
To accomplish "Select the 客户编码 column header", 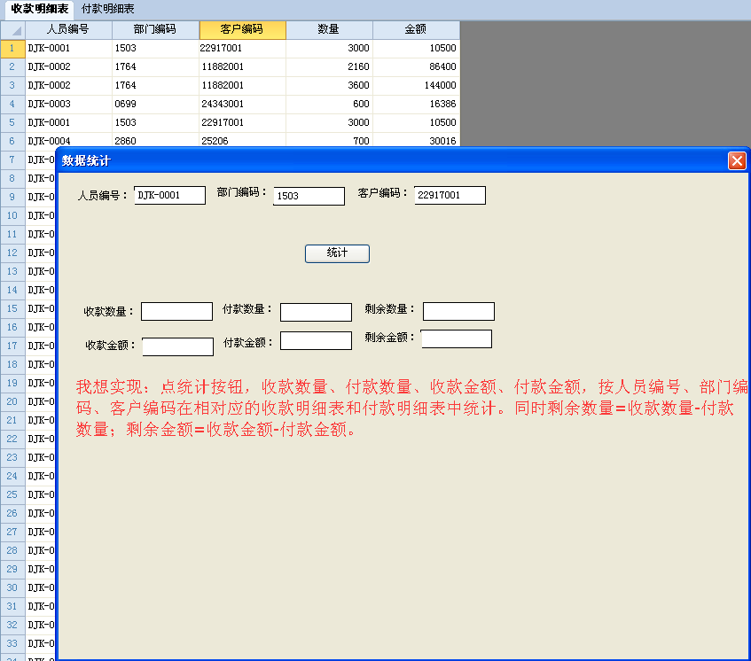I will point(242,29).
